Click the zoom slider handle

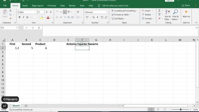click(x=181, y=109)
